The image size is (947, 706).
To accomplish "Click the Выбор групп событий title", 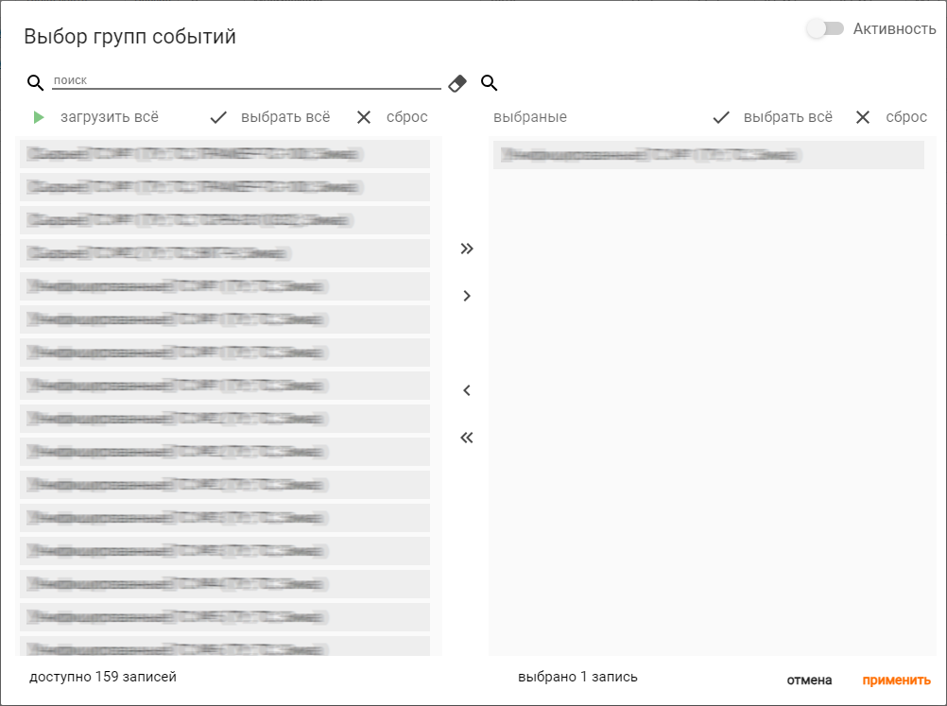I will (129, 36).
